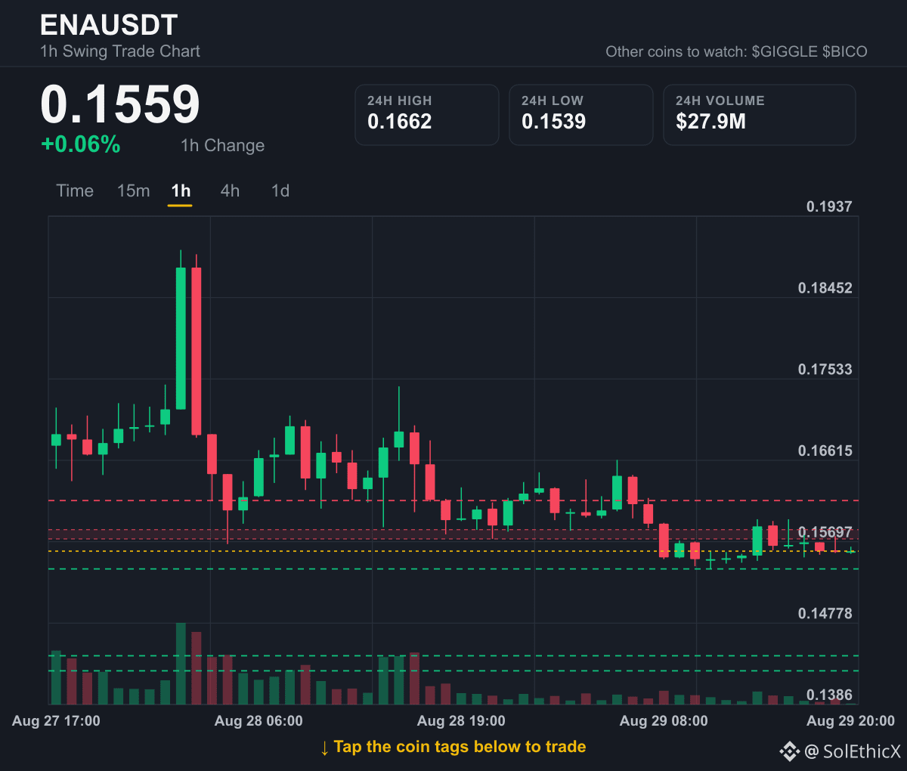Switch to the 1d timeframe tab
This screenshot has width=907, height=771.
click(280, 191)
